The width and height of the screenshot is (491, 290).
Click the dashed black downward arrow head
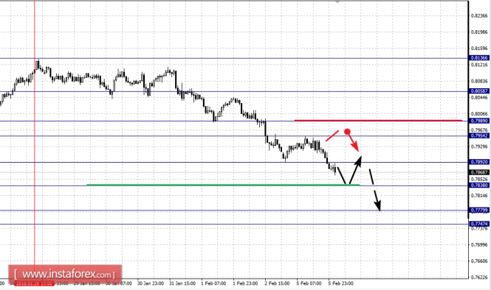[x=377, y=205]
